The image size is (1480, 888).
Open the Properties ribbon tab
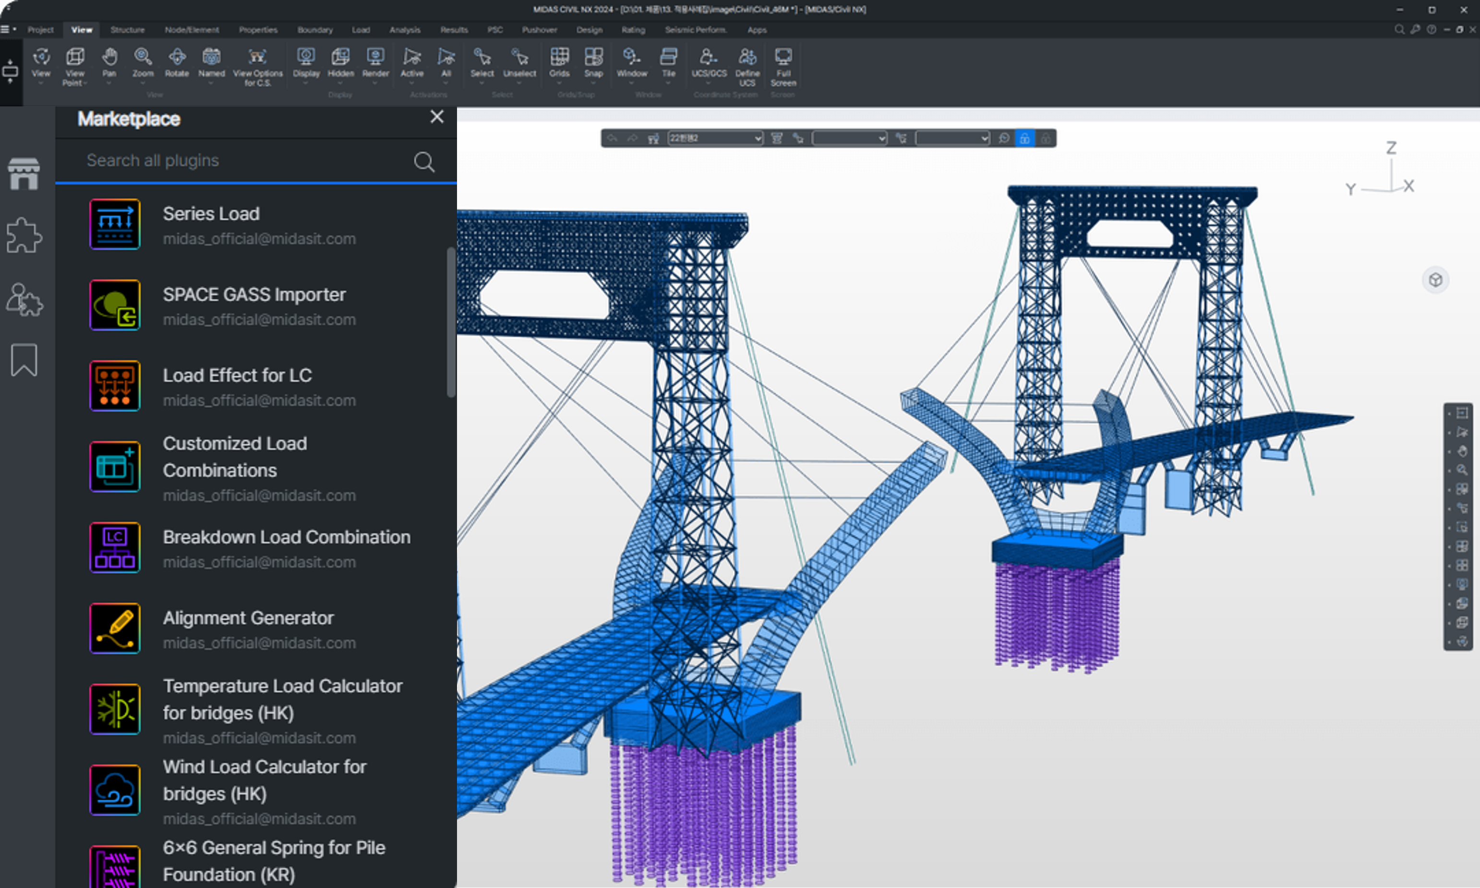click(x=258, y=29)
